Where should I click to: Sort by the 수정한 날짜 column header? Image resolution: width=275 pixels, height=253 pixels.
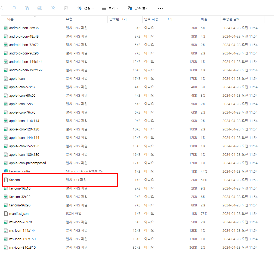(x=231, y=19)
